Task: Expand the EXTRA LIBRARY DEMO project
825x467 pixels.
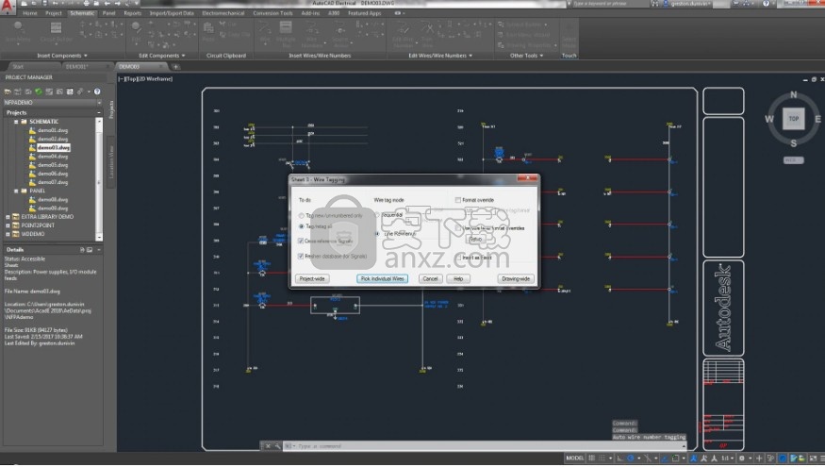Action: tap(8, 217)
